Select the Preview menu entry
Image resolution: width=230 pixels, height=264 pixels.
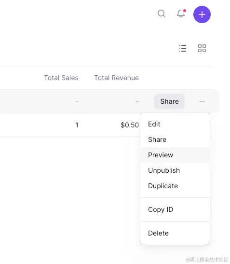175,155
